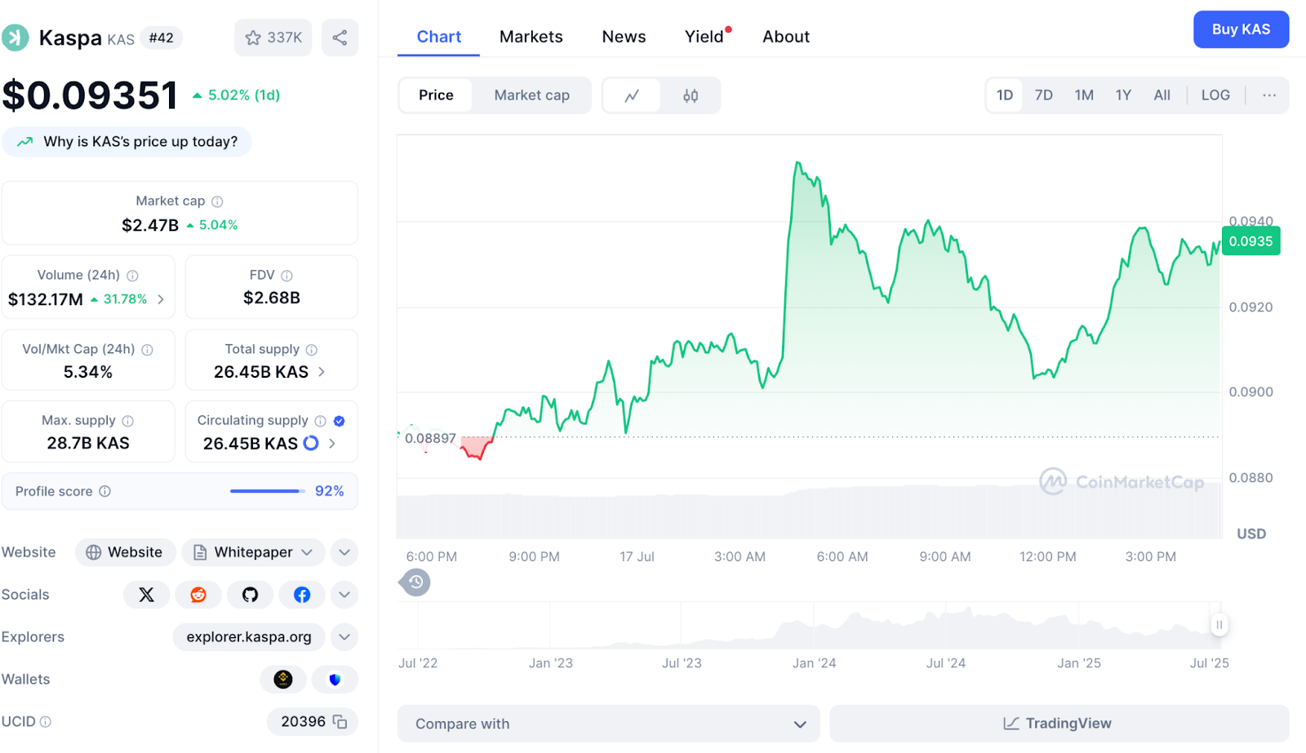Open the News tab
This screenshot has height=753, width=1306.
[x=624, y=37]
